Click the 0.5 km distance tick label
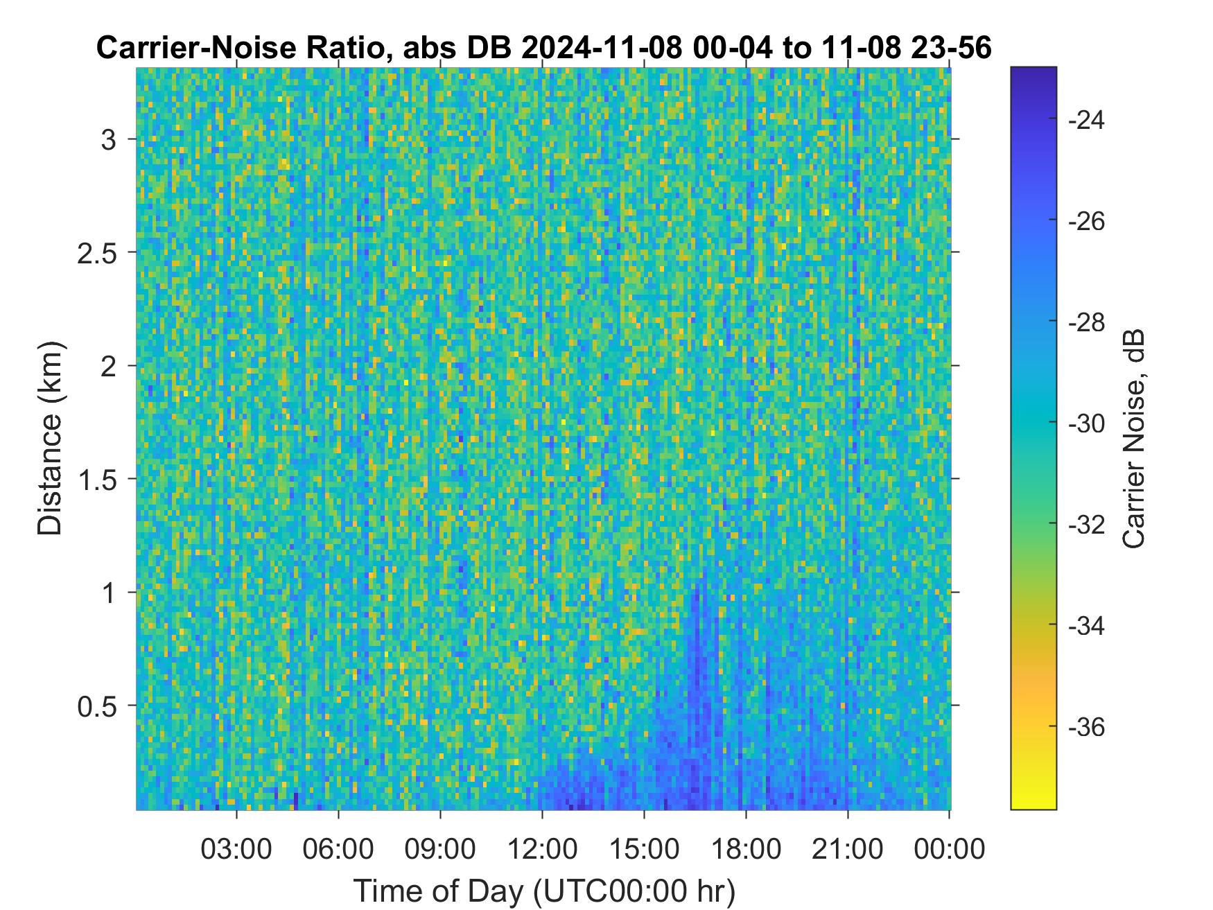 click(x=97, y=706)
